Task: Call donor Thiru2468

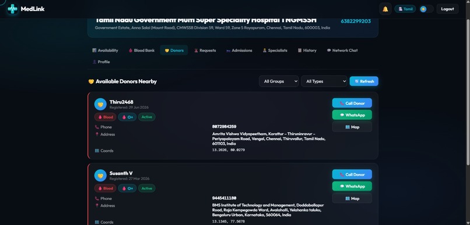Action: 352,103
